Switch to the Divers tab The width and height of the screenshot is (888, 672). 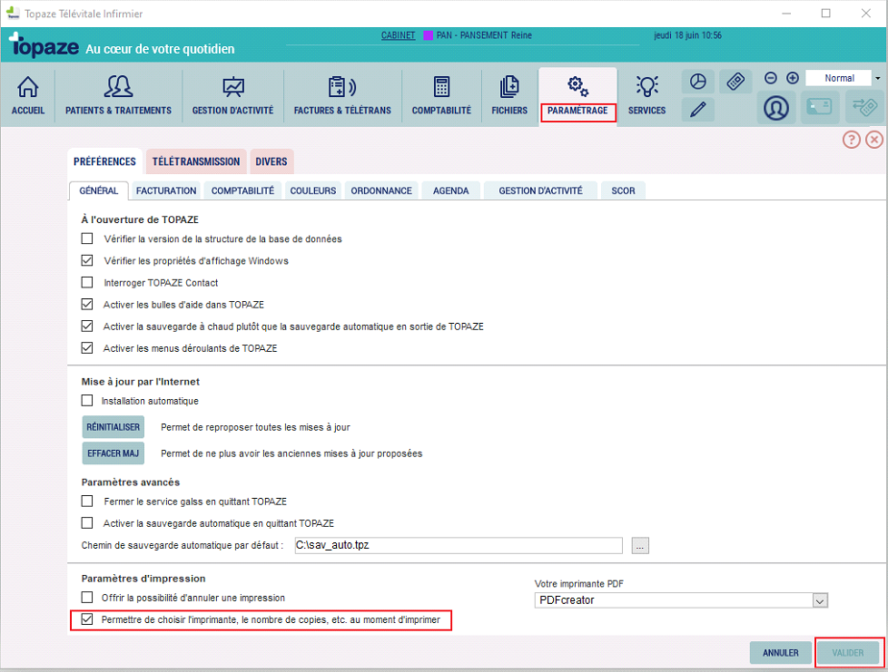271,161
